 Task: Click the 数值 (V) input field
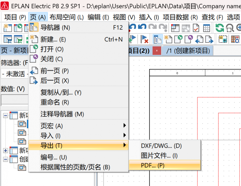click(15, 100)
